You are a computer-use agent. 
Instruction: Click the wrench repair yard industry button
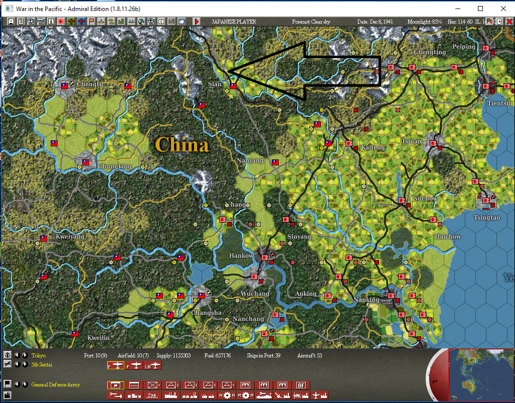116,395
